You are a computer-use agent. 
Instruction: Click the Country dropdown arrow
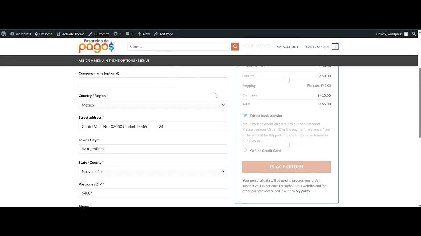click(x=223, y=105)
